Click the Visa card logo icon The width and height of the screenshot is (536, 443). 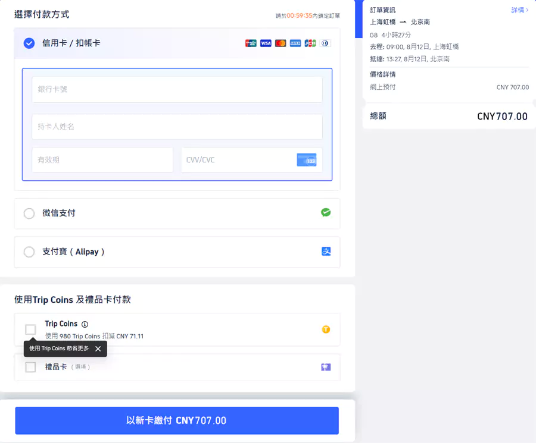(266, 43)
